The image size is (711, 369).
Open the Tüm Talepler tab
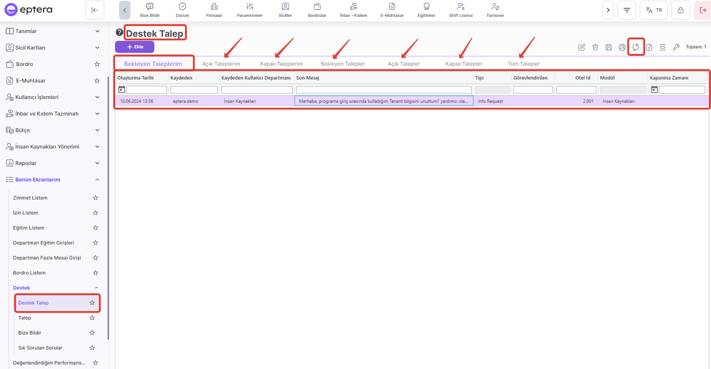(524, 64)
